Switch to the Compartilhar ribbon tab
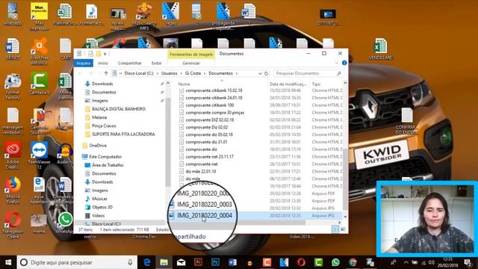Screen dimensions: 478x269 coord(129,63)
